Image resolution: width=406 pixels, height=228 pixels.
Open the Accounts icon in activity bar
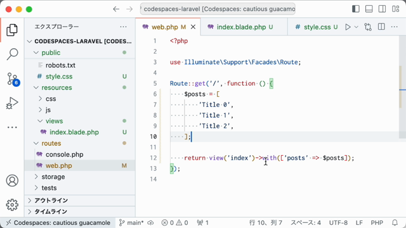12,180
